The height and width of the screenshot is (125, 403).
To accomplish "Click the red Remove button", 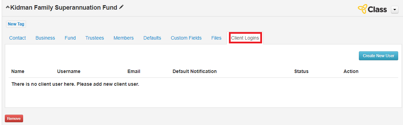I will click(14, 118).
